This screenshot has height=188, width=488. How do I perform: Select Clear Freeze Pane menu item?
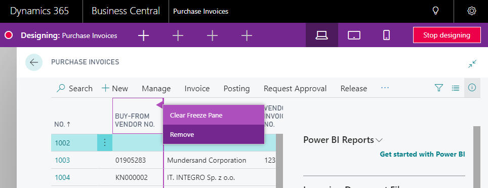tap(214, 115)
